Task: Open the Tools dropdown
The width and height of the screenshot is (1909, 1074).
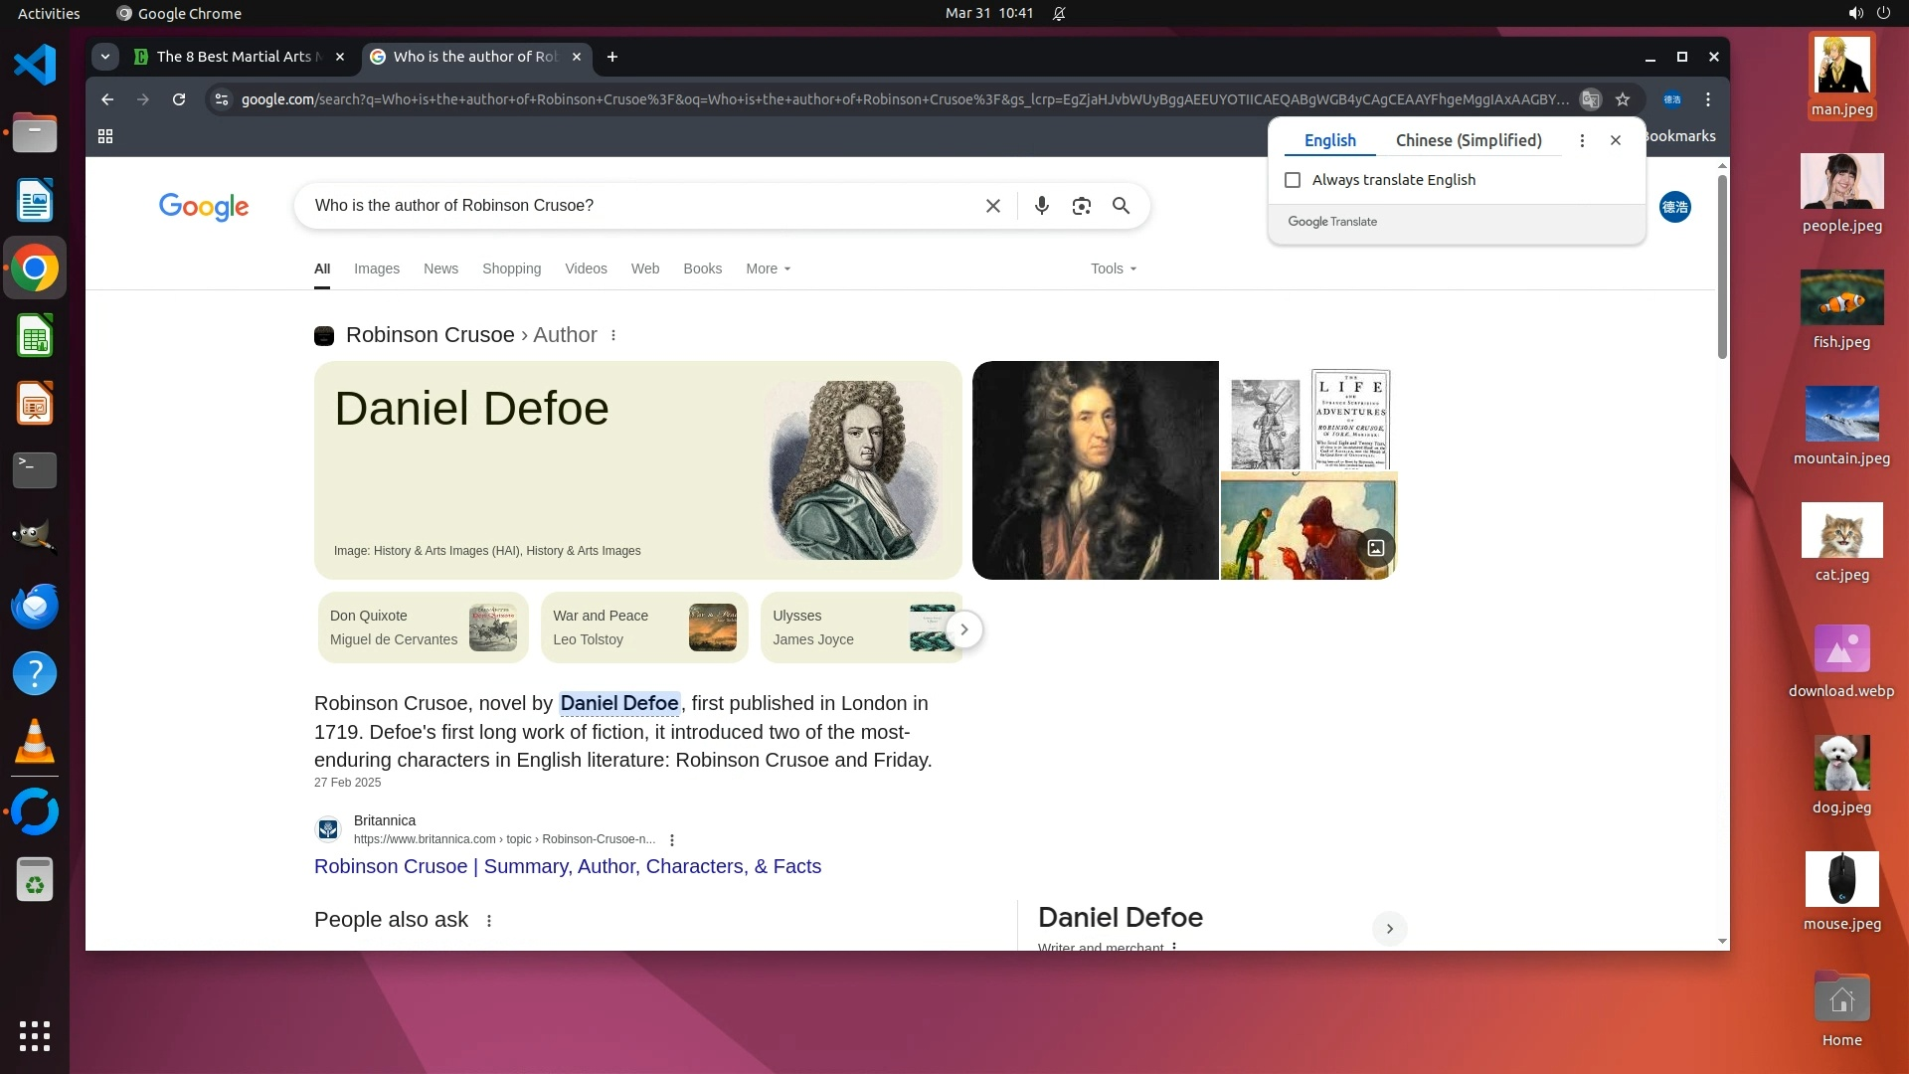Action: pyautogui.click(x=1113, y=268)
